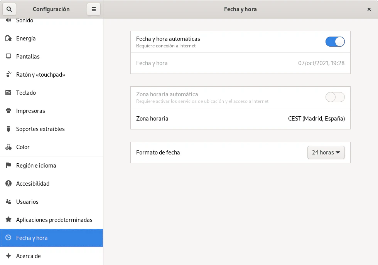The height and width of the screenshot is (265, 378).
Task: Select the Pantallas monitor icon
Action: [x=8, y=57]
